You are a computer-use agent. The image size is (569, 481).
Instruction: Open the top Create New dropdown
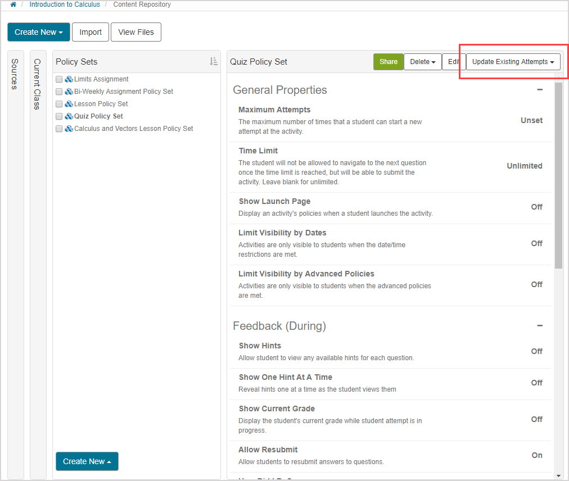(x=38, y=32)
